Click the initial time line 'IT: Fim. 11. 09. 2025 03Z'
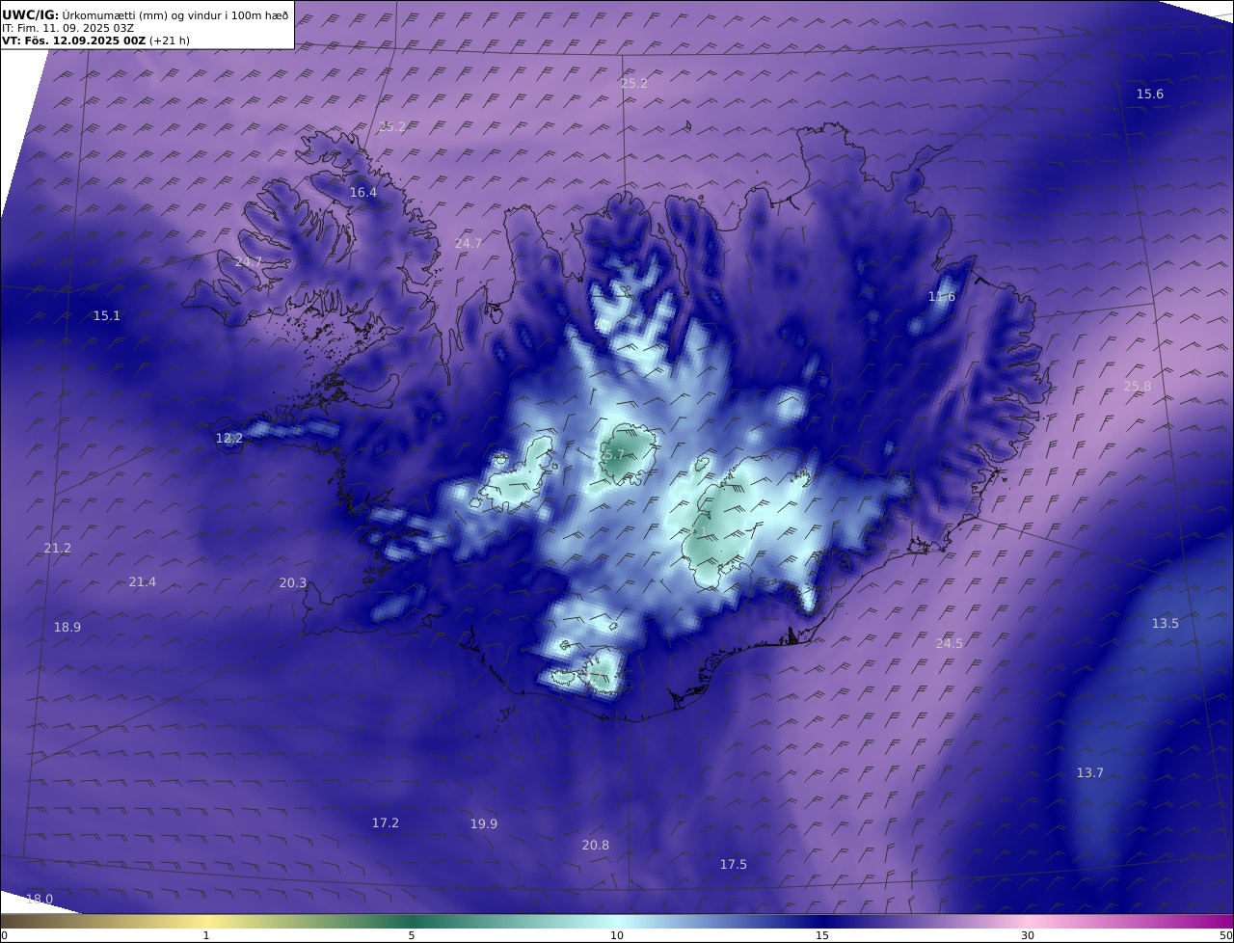This screenshot has height=943, width=1234. (67, 28)
